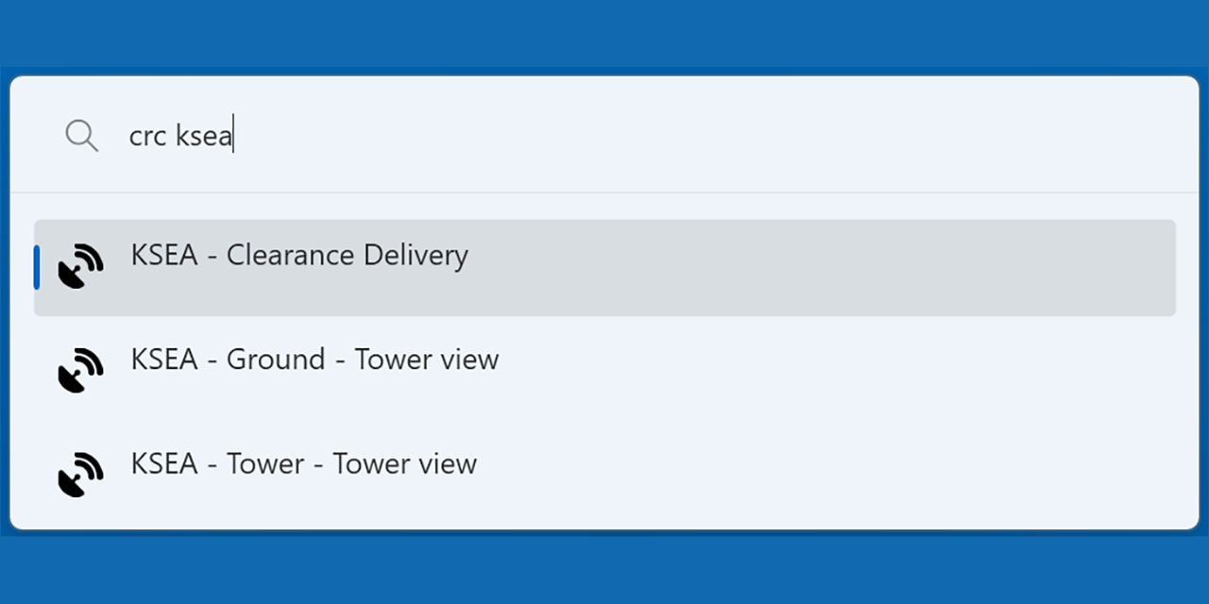Click the magnifying glass search icon
Screen dimensions: 1209x604
(x=81, y=136)
